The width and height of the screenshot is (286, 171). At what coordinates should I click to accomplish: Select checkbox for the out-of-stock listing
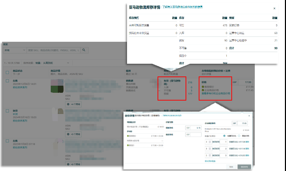tap(7, 111)
